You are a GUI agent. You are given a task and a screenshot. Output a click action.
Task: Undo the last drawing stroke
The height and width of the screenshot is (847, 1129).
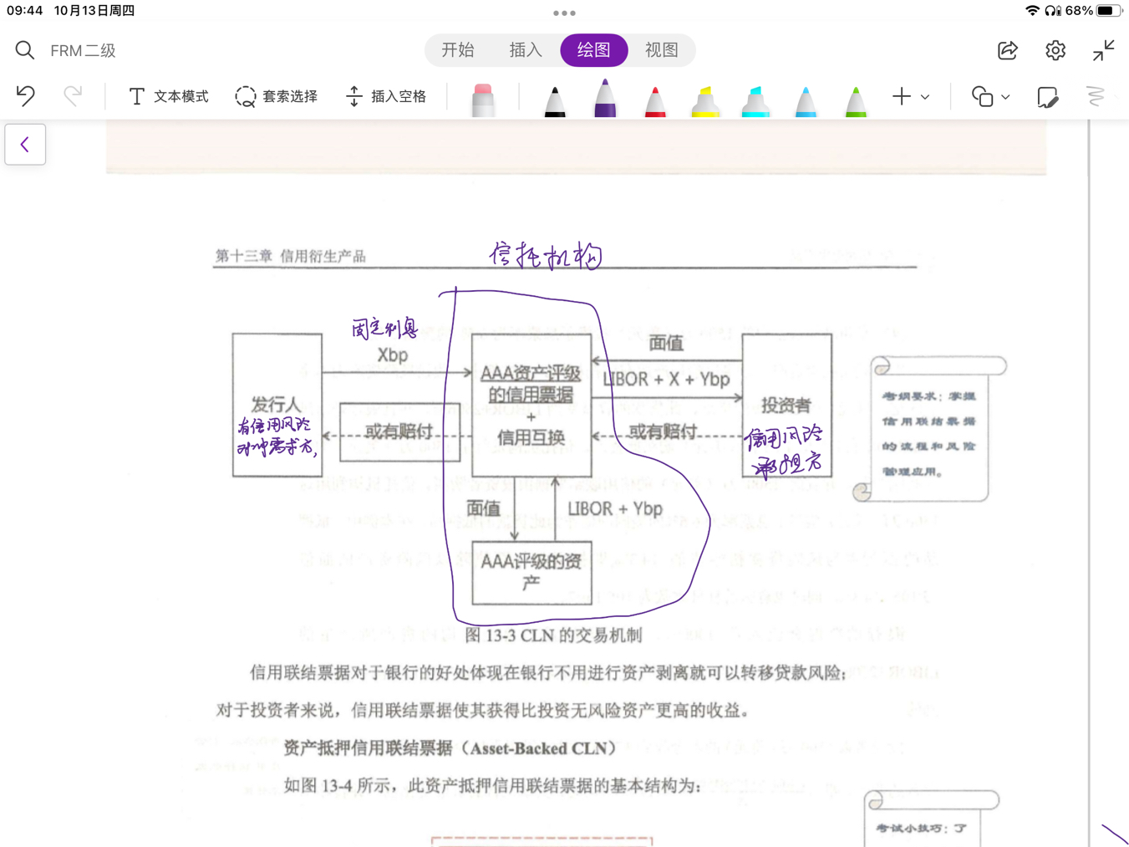[26, 96]
